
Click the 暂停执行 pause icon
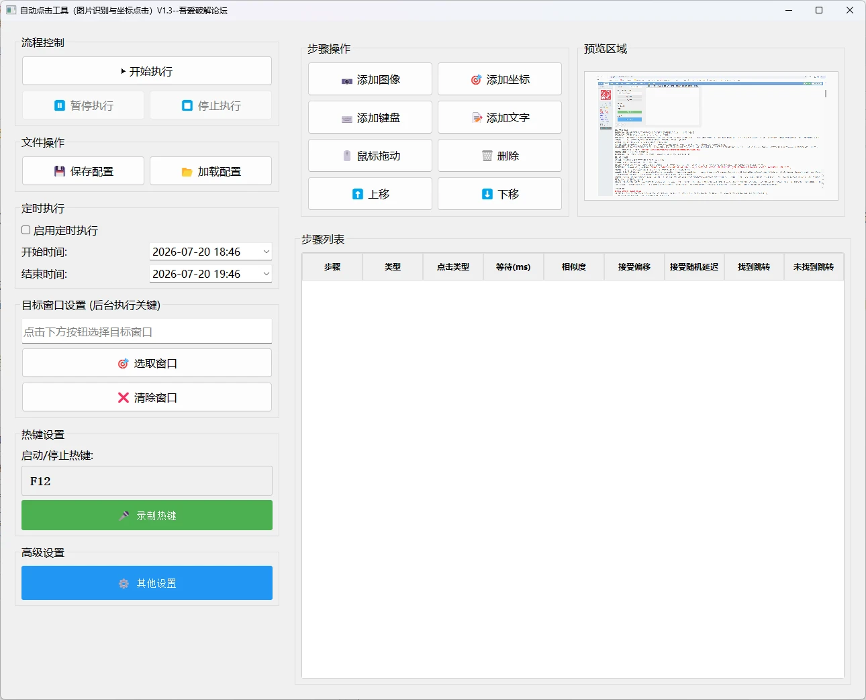tap(60, 105)
